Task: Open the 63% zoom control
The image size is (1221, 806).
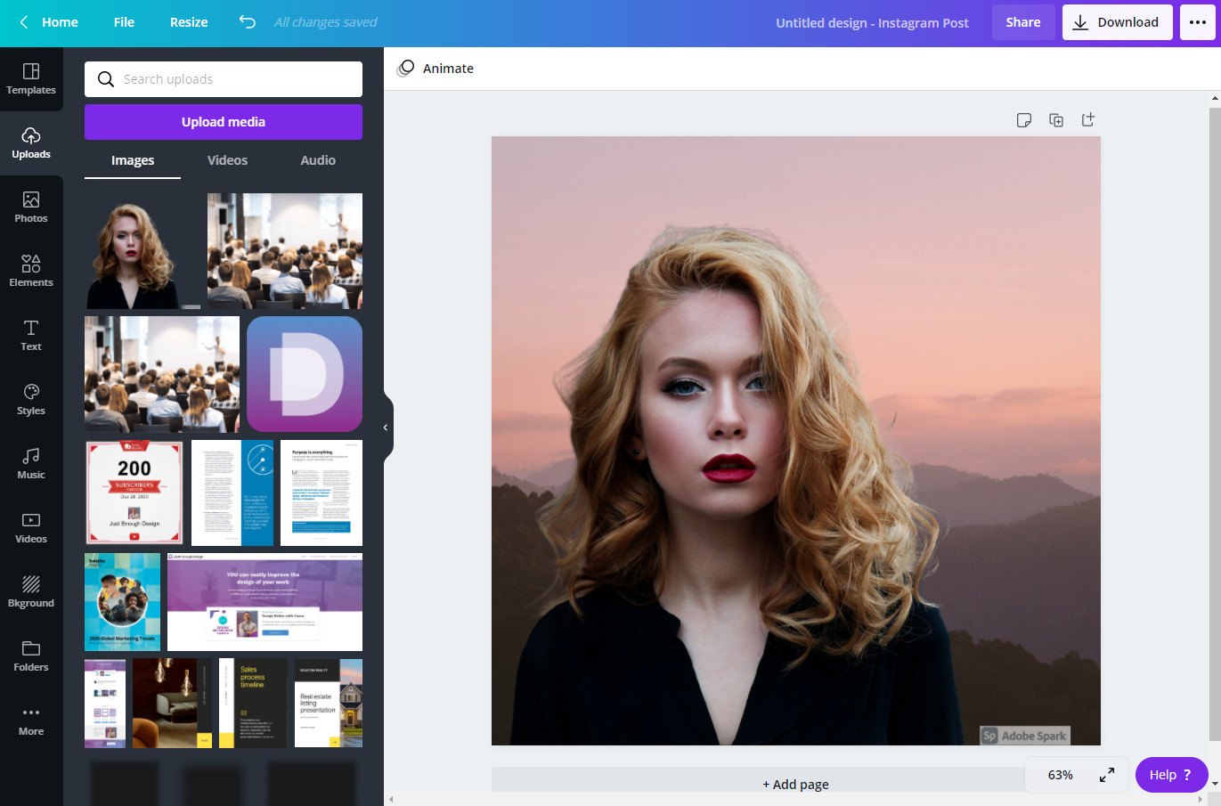Action: pos(1060,775)
